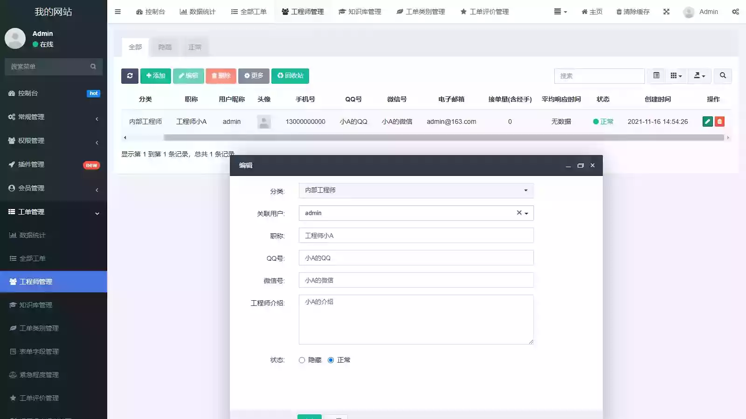
Task: Toggle fullscreen with the expand icon top right
Action: pos(666,12)
